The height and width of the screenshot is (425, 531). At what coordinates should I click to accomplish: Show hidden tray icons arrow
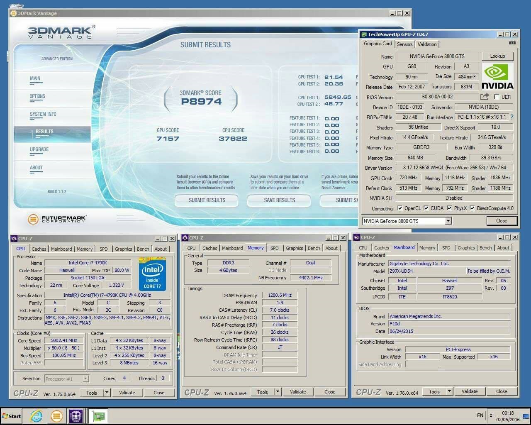point(491,415)
